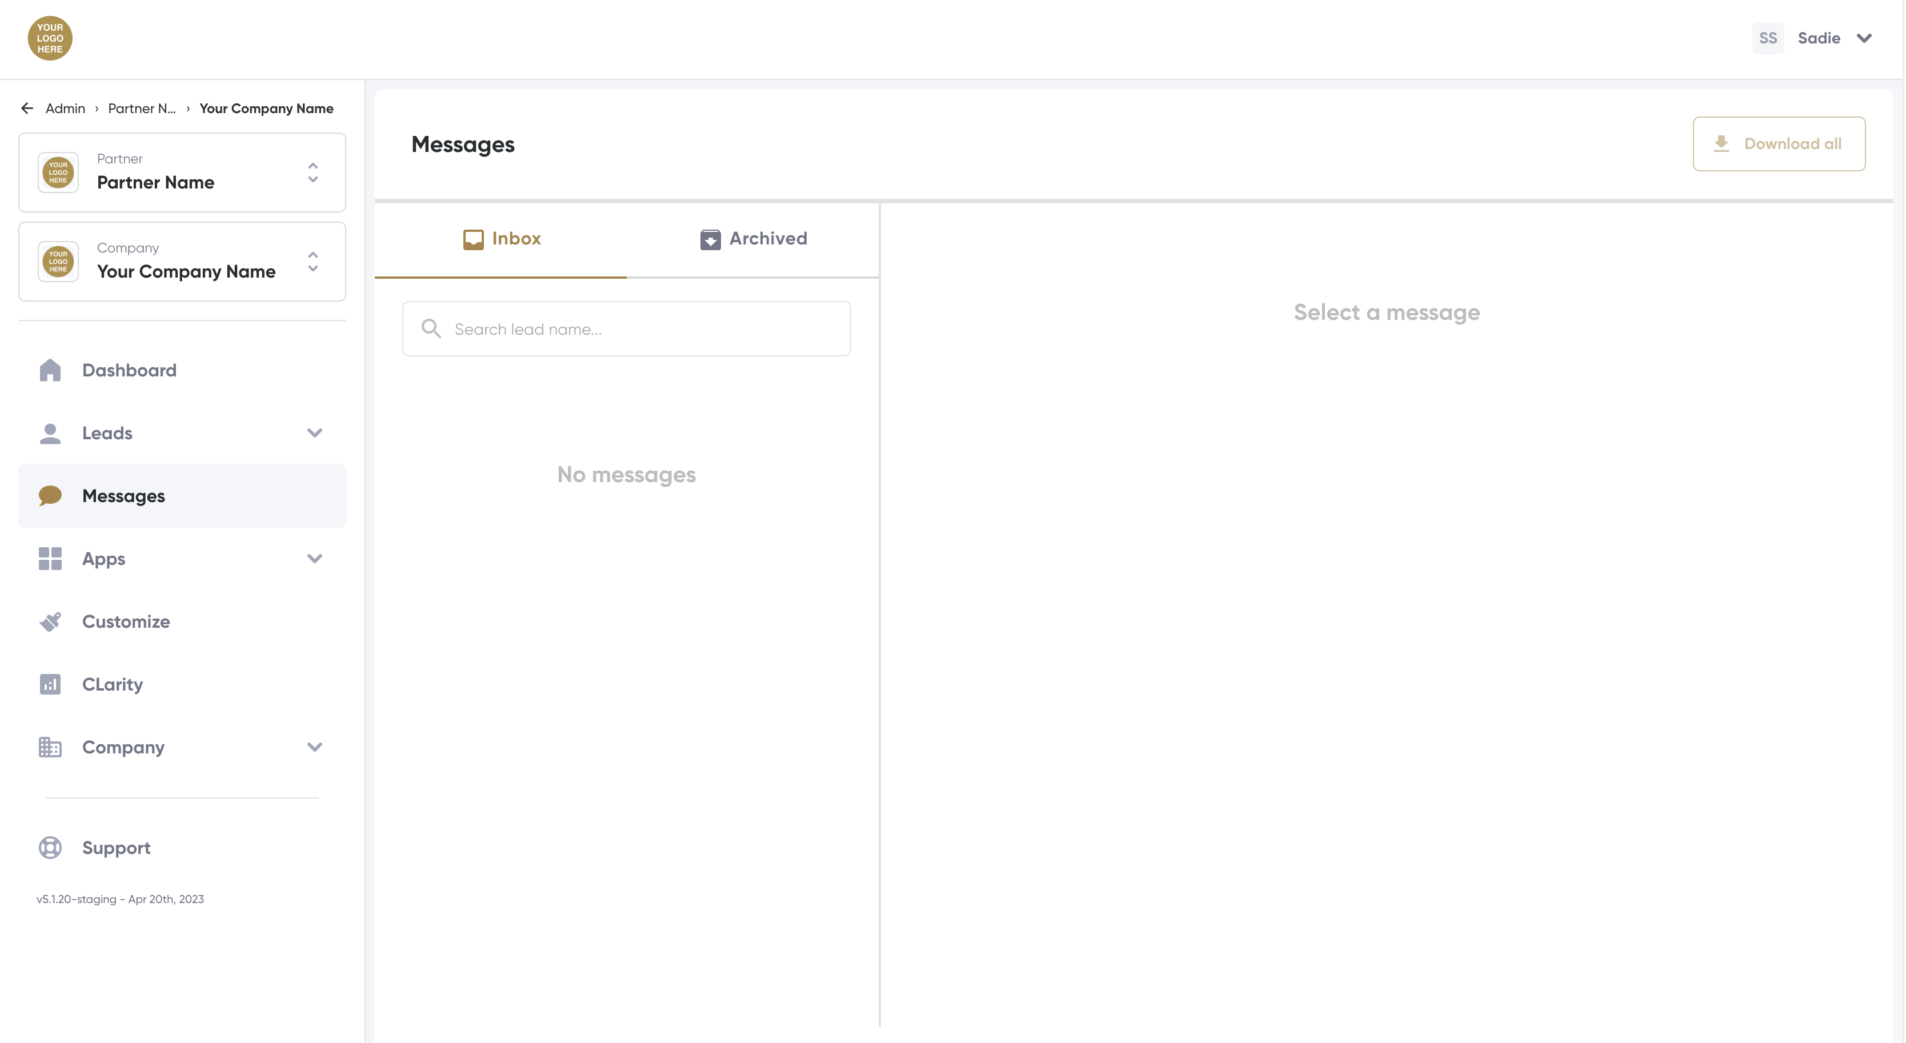Click the Messages speech bubble icon

50,496
